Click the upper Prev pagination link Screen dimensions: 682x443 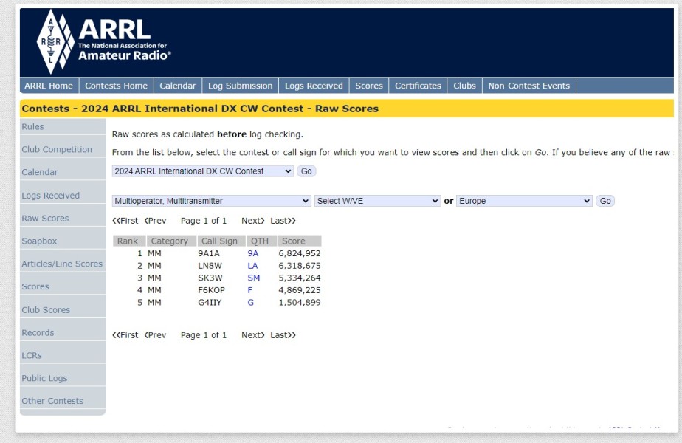tap(155, 221)
